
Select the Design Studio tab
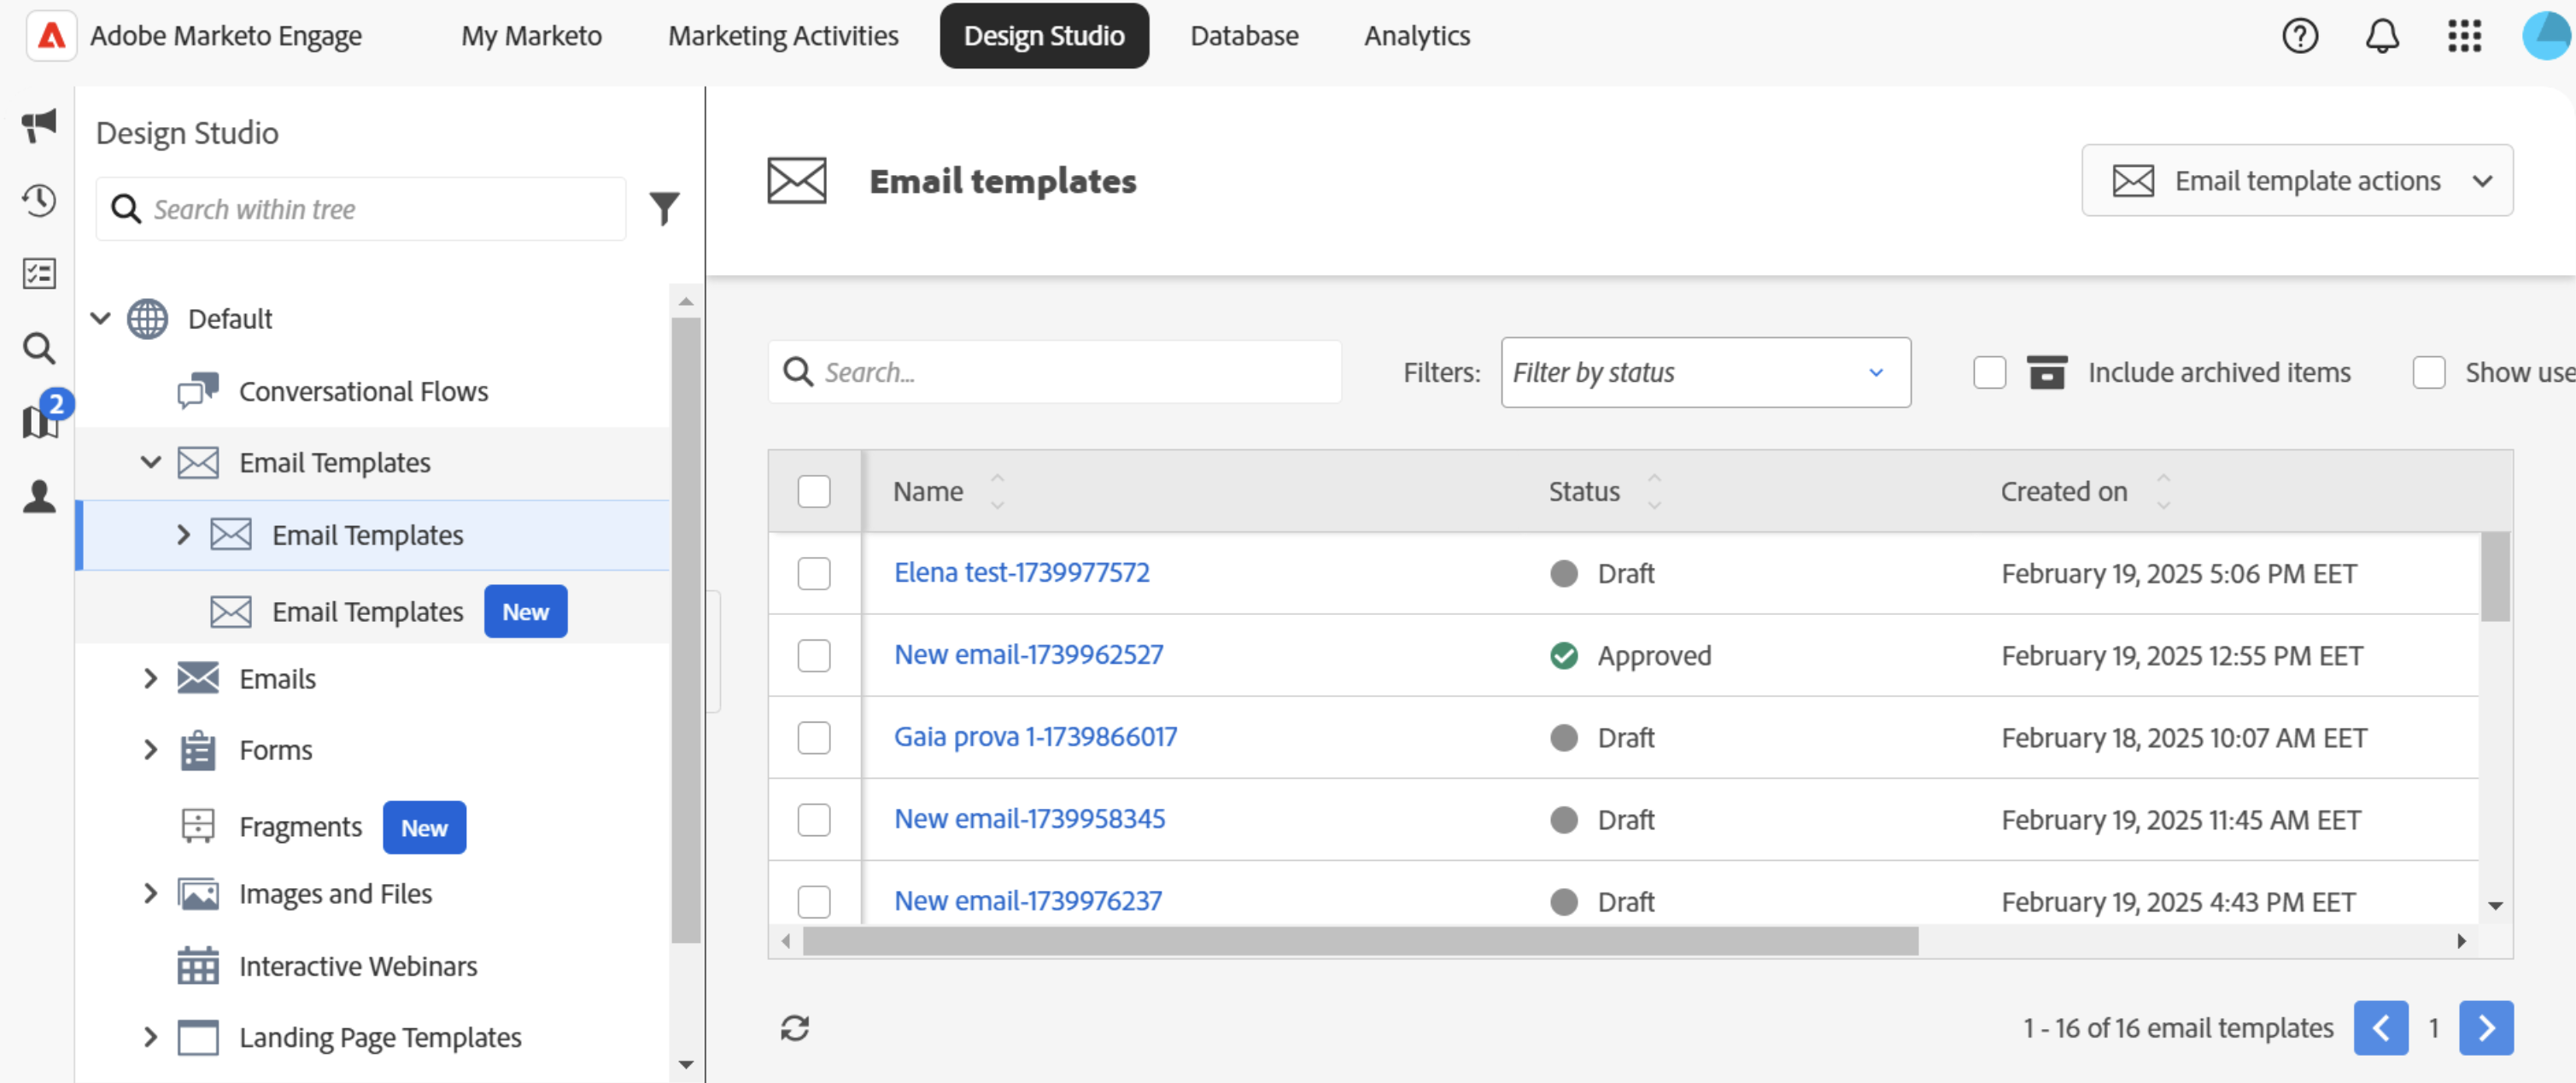click(1044, 36)
